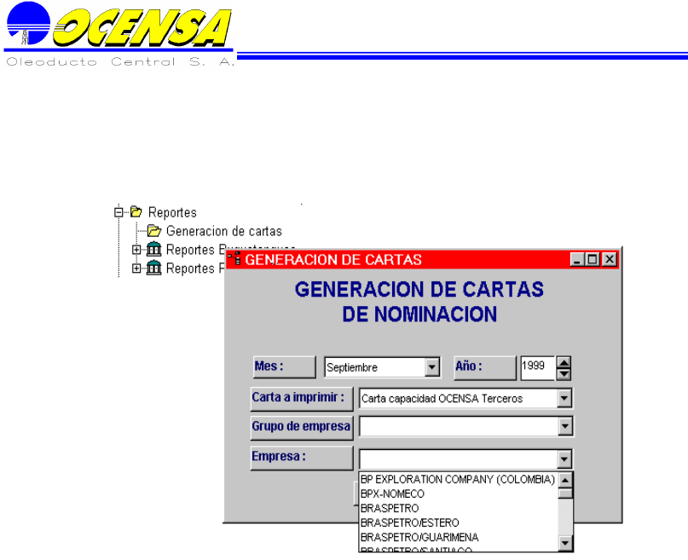Toggle the Empresa dropdown arrow
688x560 pixels.
[x=564, y=459]
